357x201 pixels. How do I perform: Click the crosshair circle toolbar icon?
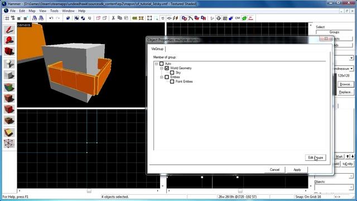point(219,18)
